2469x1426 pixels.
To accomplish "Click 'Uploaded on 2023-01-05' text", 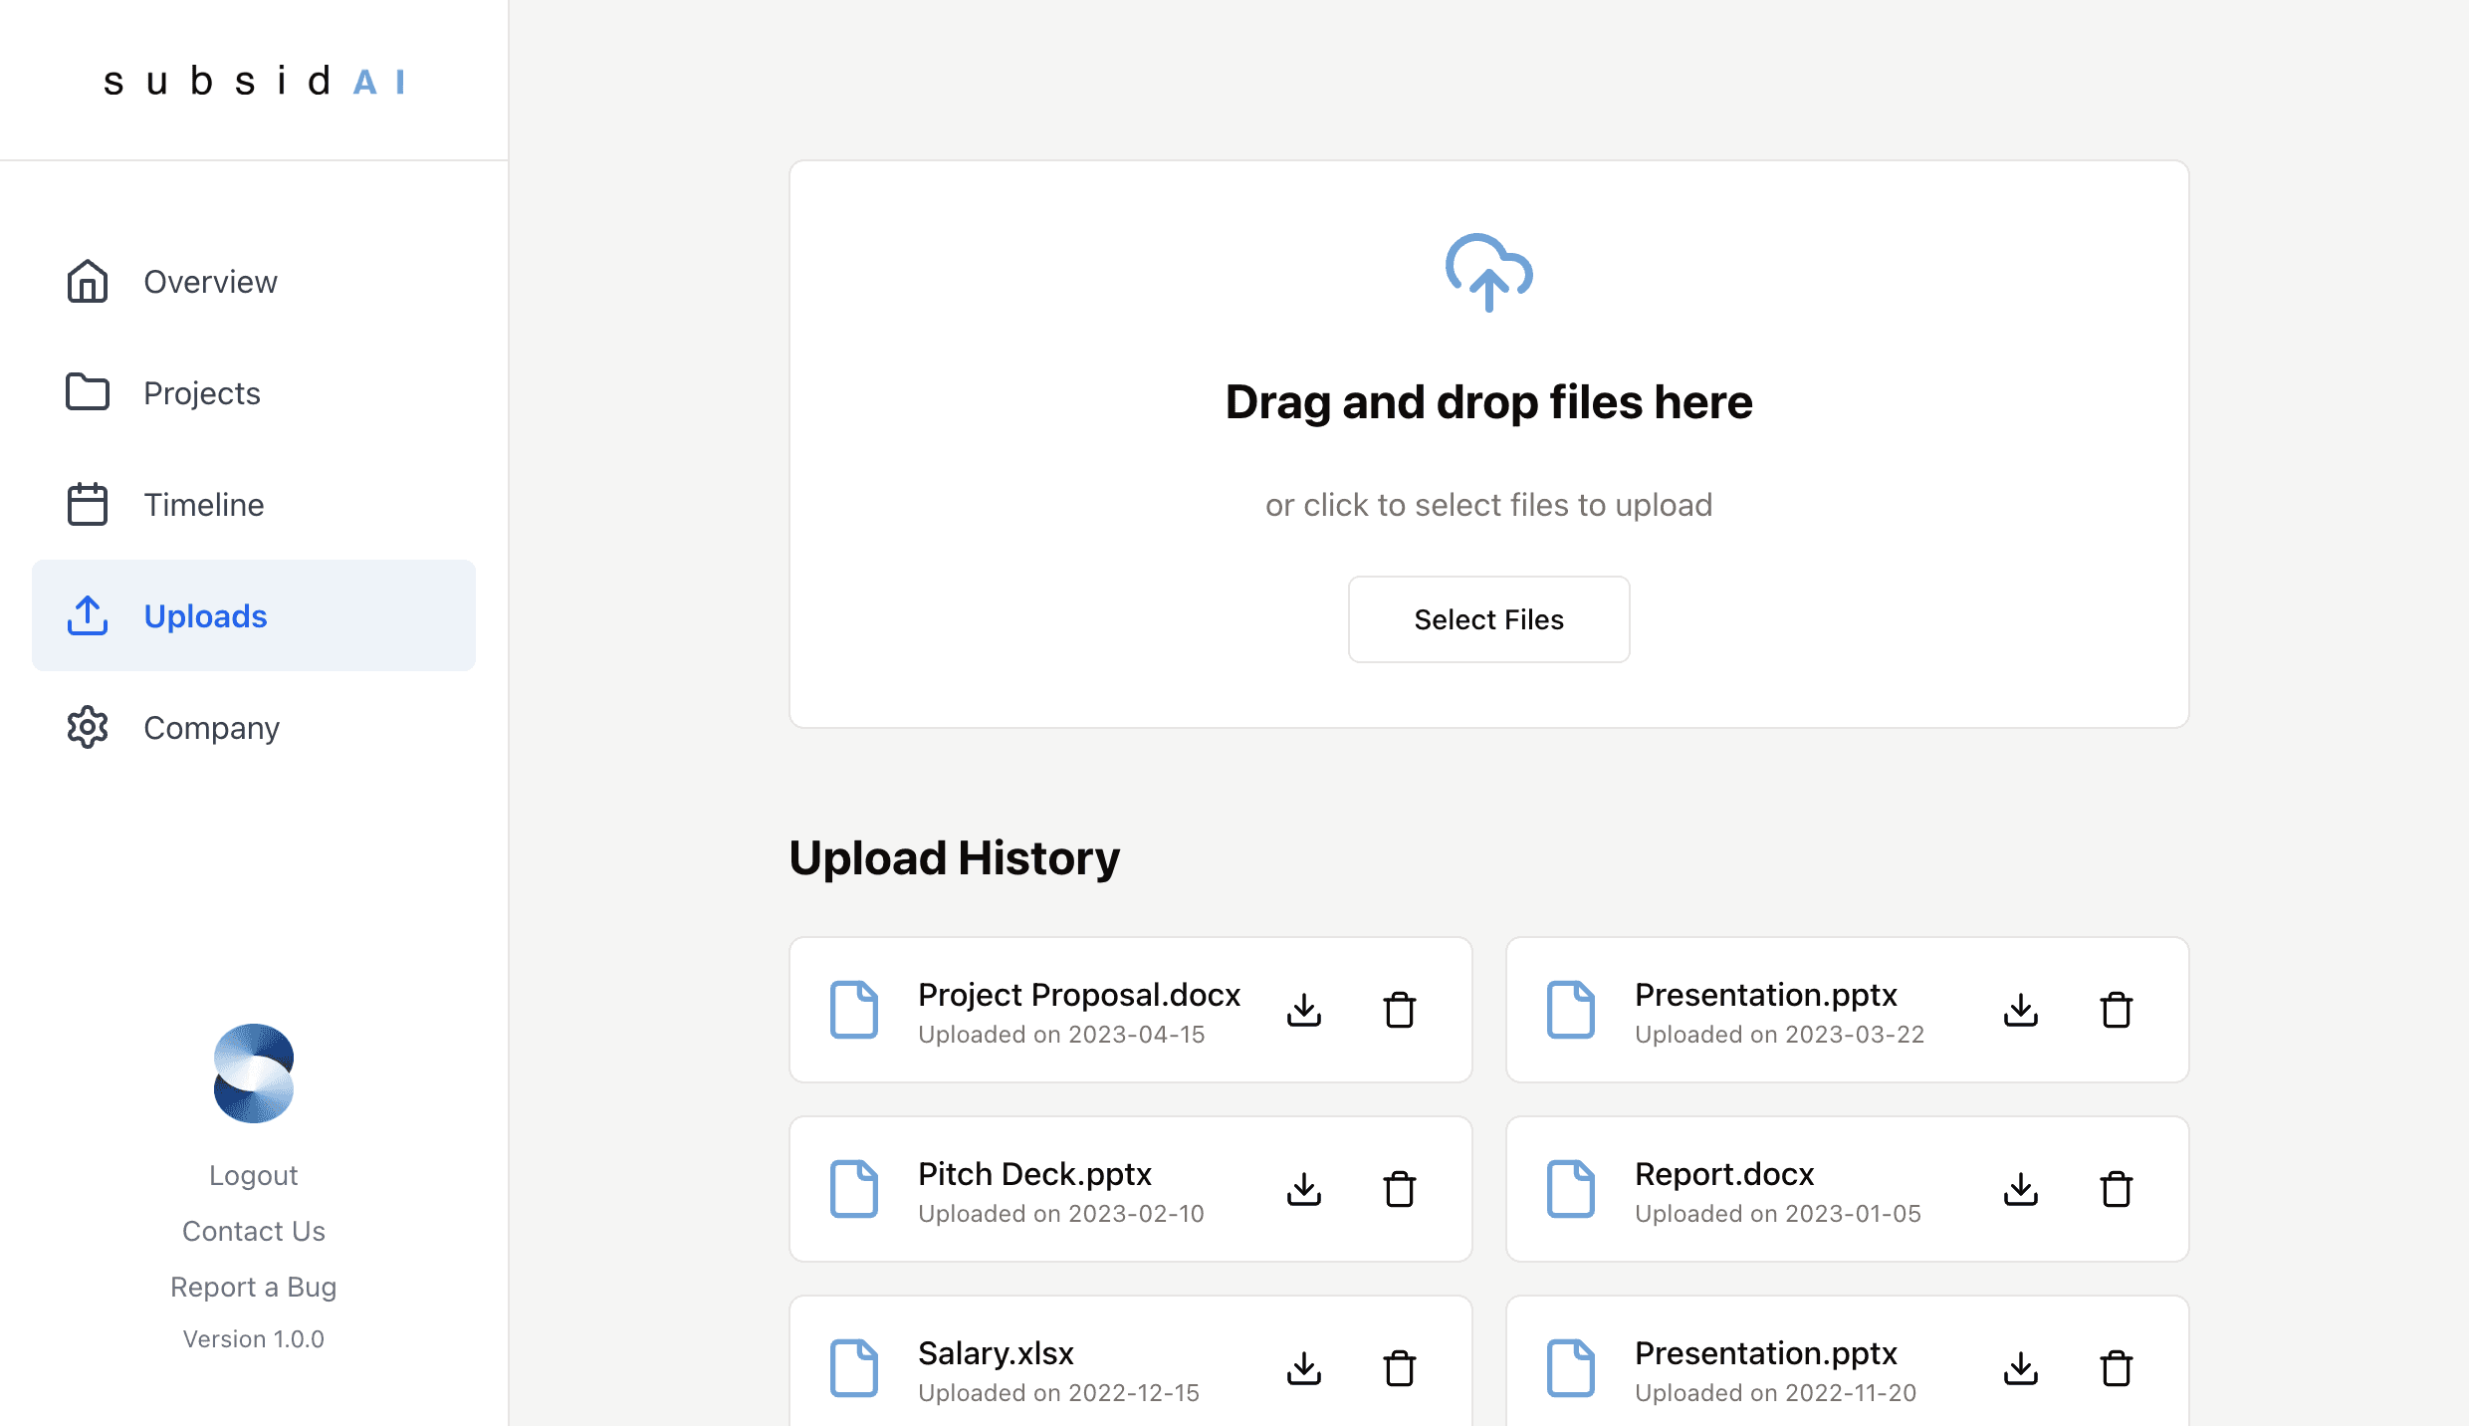I will coord(1778,1214).
